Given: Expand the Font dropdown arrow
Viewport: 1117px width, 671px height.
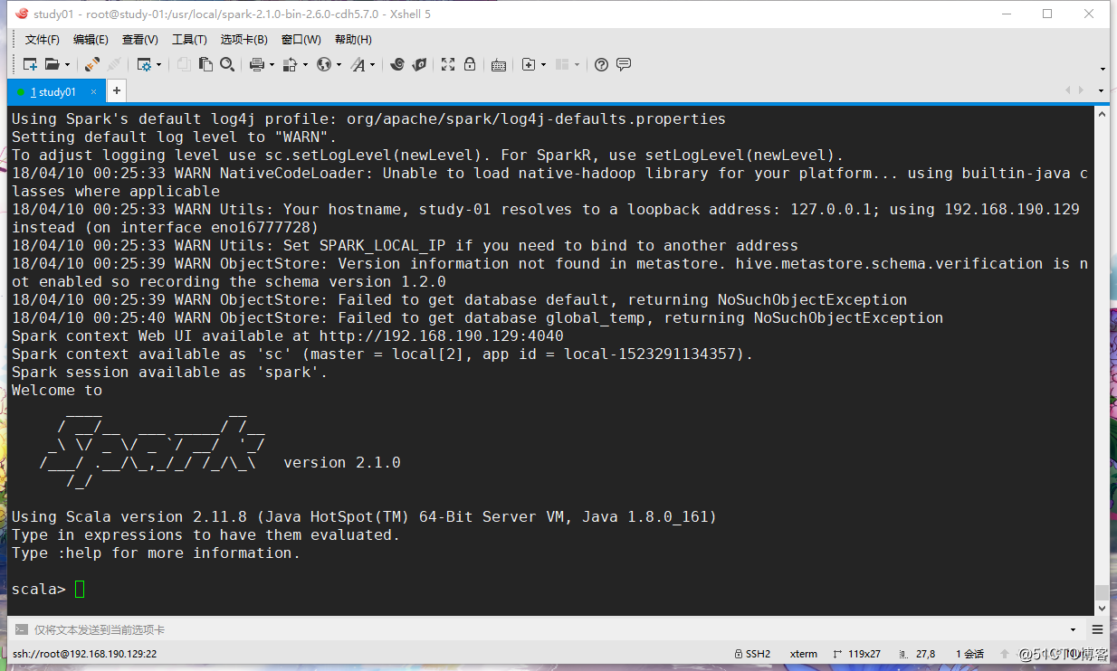Looking at the screenshot, I should tap(372, 65).
